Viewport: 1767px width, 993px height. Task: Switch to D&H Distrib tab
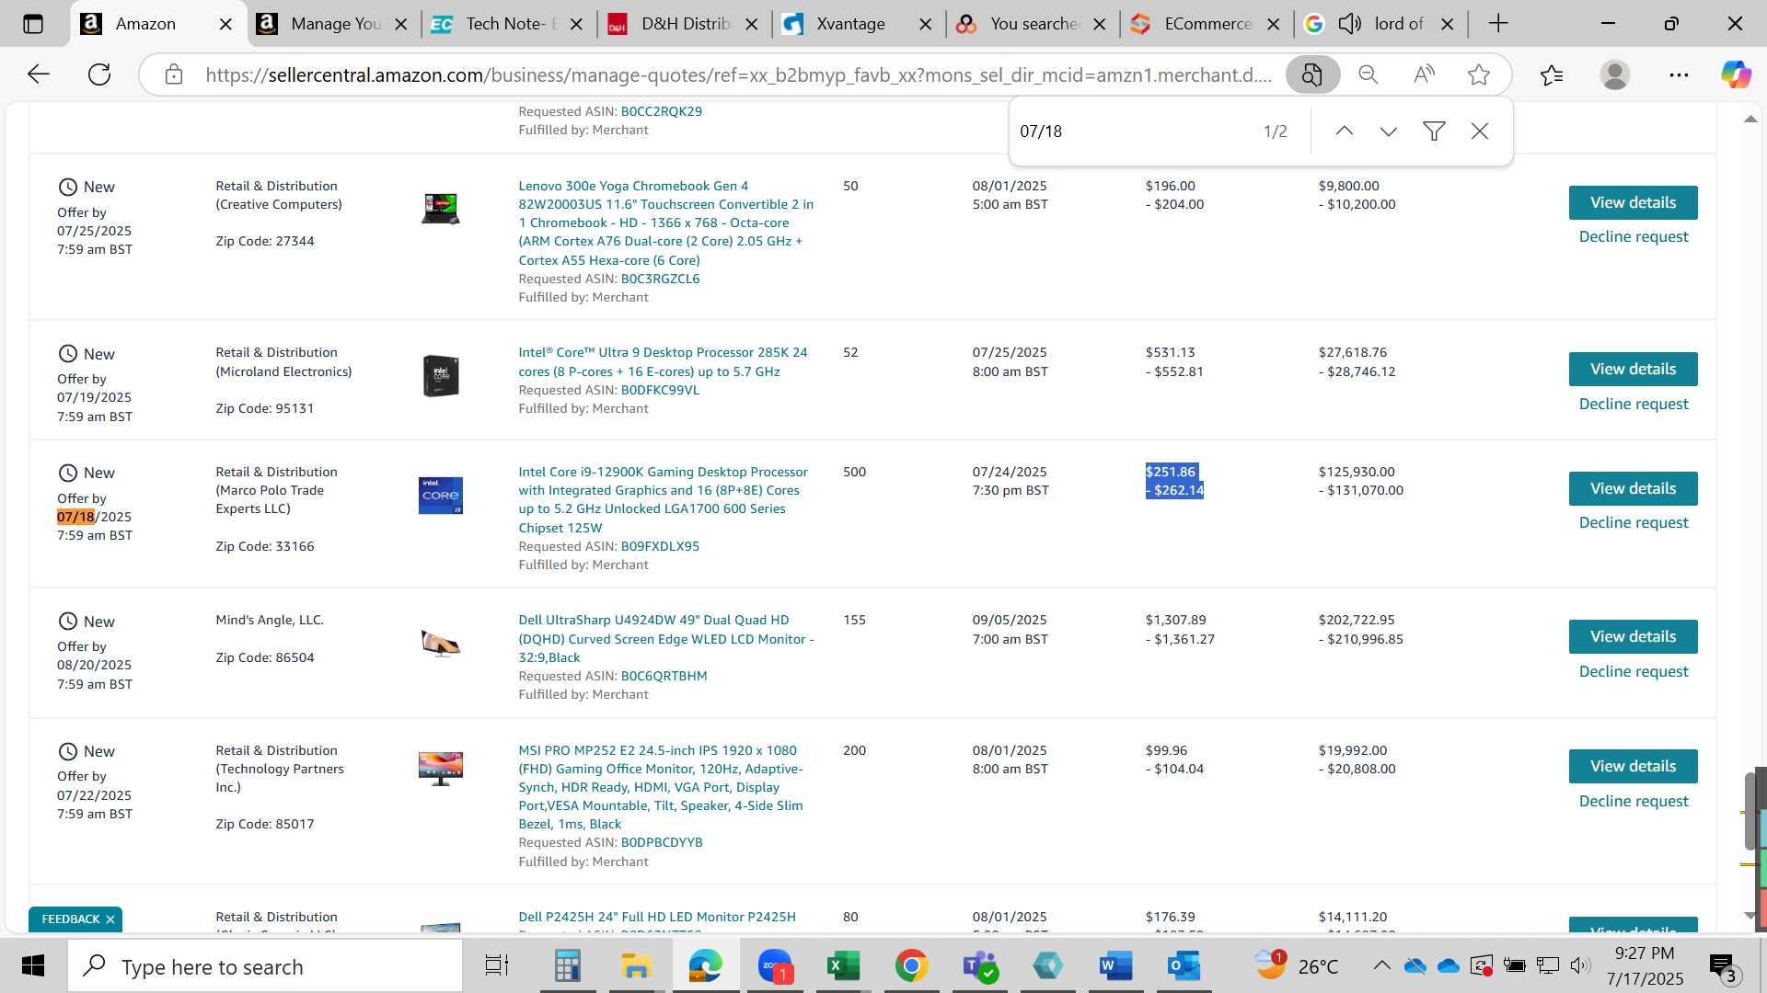685,24
